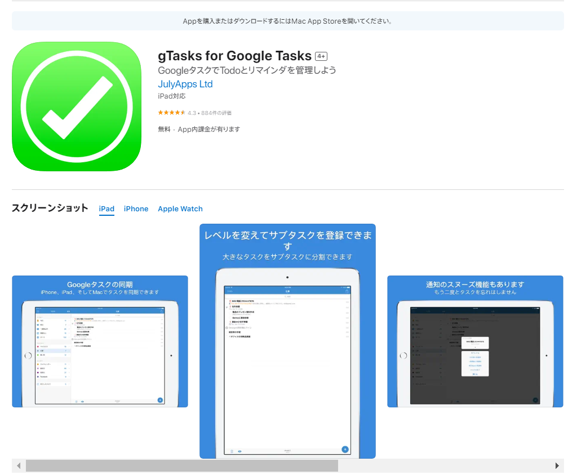Open the Googleタスクの同期 screenshot thumbnail
Viewport: 577px width, 475px height.
pos(100,341)
